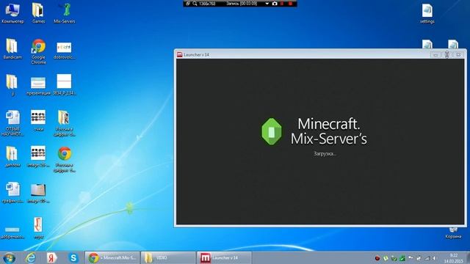
Task: Open the image-26... picture file
Action: click(x=38, y=156)
